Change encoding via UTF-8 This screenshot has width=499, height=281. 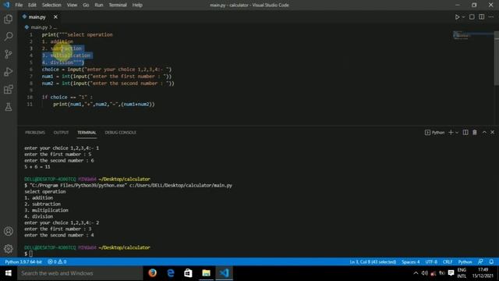431,262
